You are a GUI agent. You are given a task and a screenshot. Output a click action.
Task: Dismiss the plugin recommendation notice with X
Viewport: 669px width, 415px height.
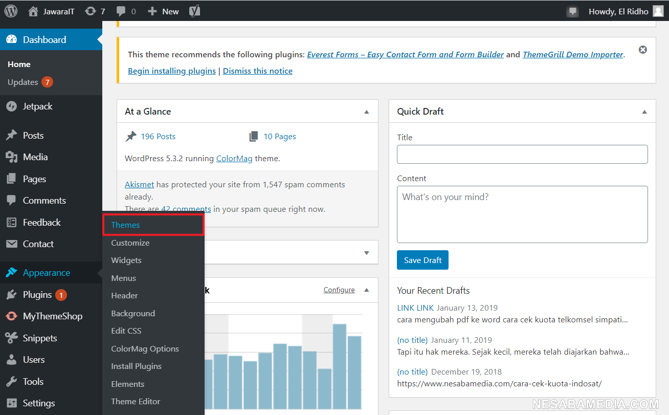(x=643, y=50)
